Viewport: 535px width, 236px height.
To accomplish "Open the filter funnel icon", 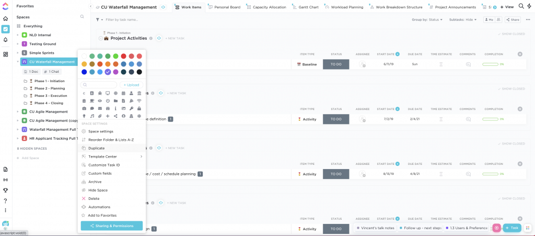I will [x=98, y=20].
